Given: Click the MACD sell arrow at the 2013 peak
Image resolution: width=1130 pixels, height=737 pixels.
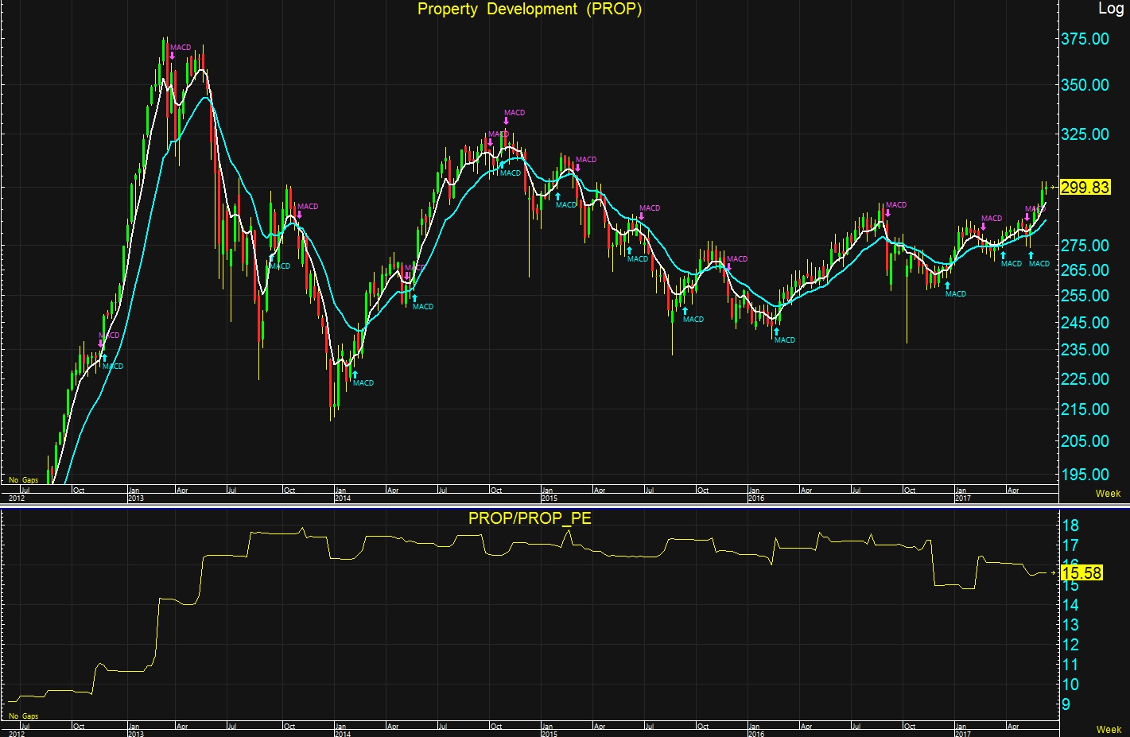Looking at the screenshot, I should pyautogui.click(x=172, y=56).
